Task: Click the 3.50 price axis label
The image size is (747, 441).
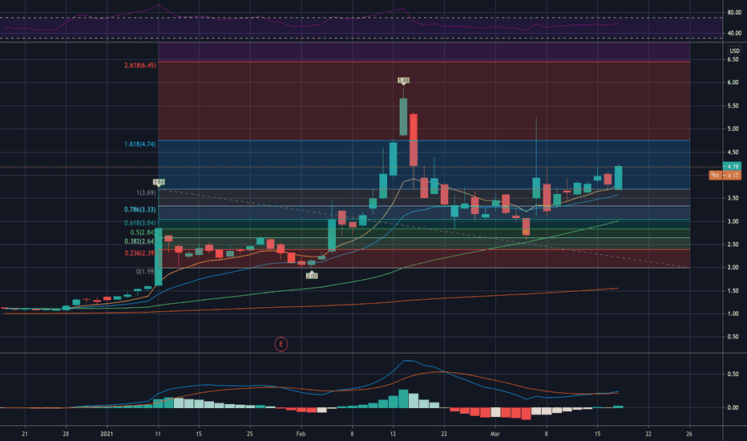Action: pos(733,198)
